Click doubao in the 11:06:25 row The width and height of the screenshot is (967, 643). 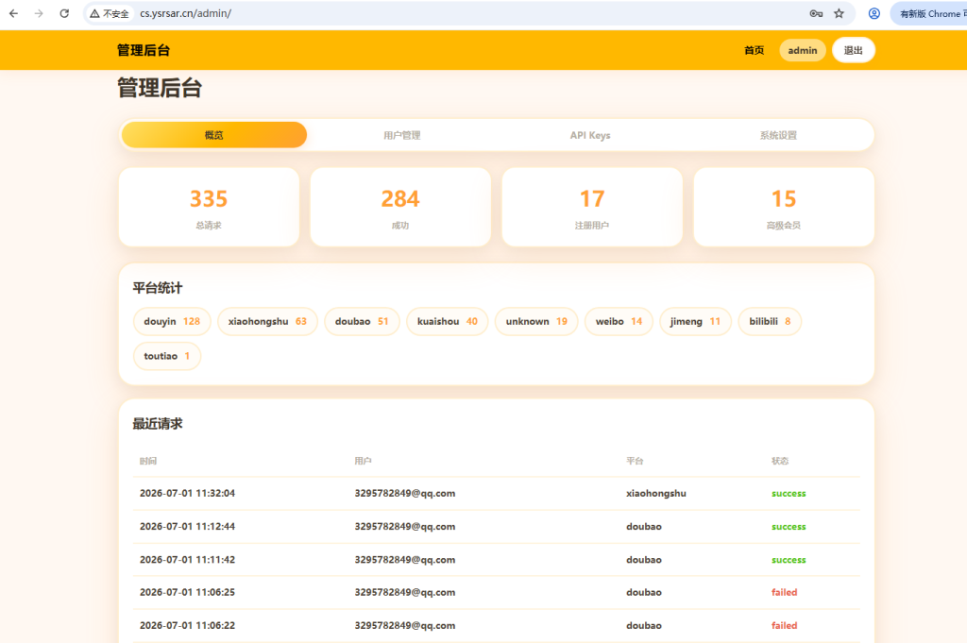click(x=644, y=592)
